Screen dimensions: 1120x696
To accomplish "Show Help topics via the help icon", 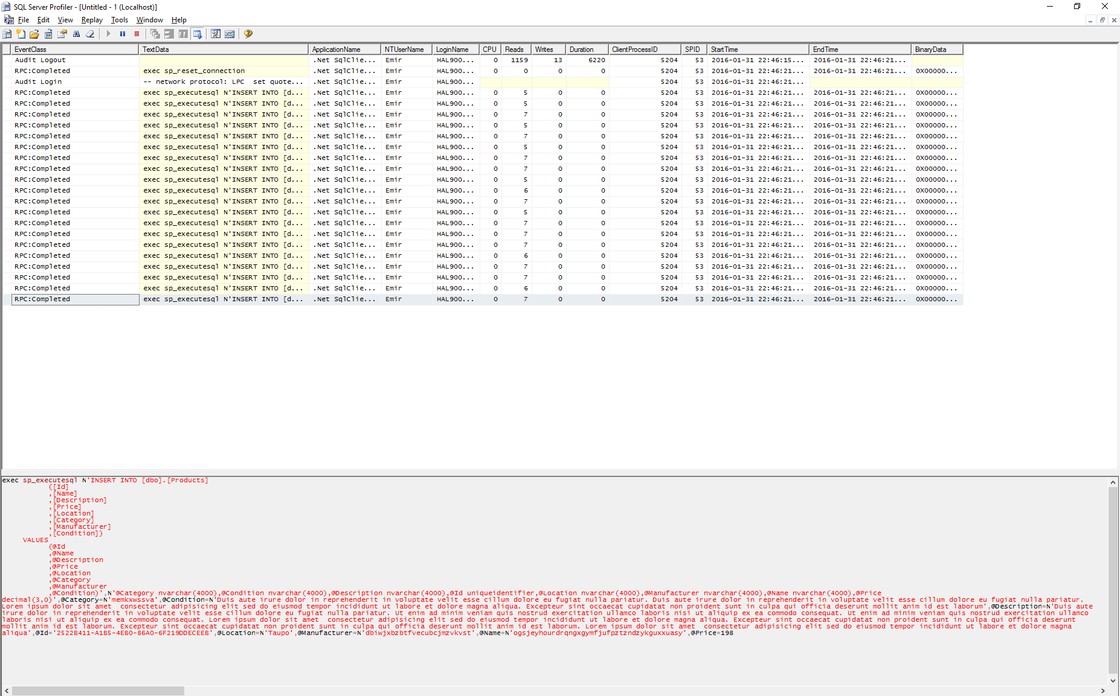I will [248, 34].
